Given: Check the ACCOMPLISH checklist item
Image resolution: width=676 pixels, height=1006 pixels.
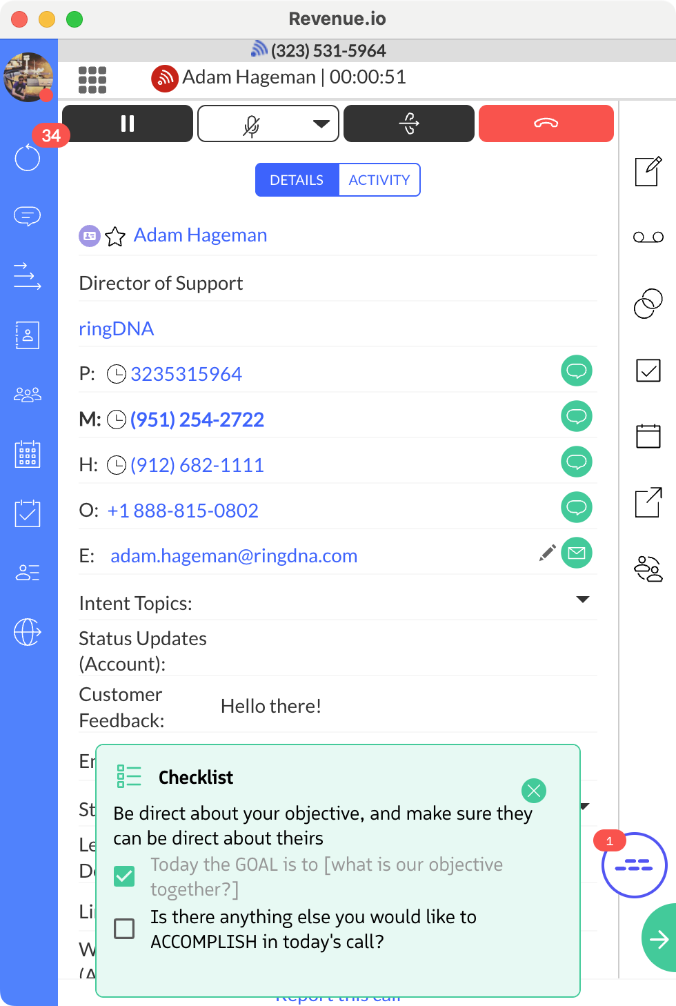Looking at the screenshot, I should [x=124, y=929].
